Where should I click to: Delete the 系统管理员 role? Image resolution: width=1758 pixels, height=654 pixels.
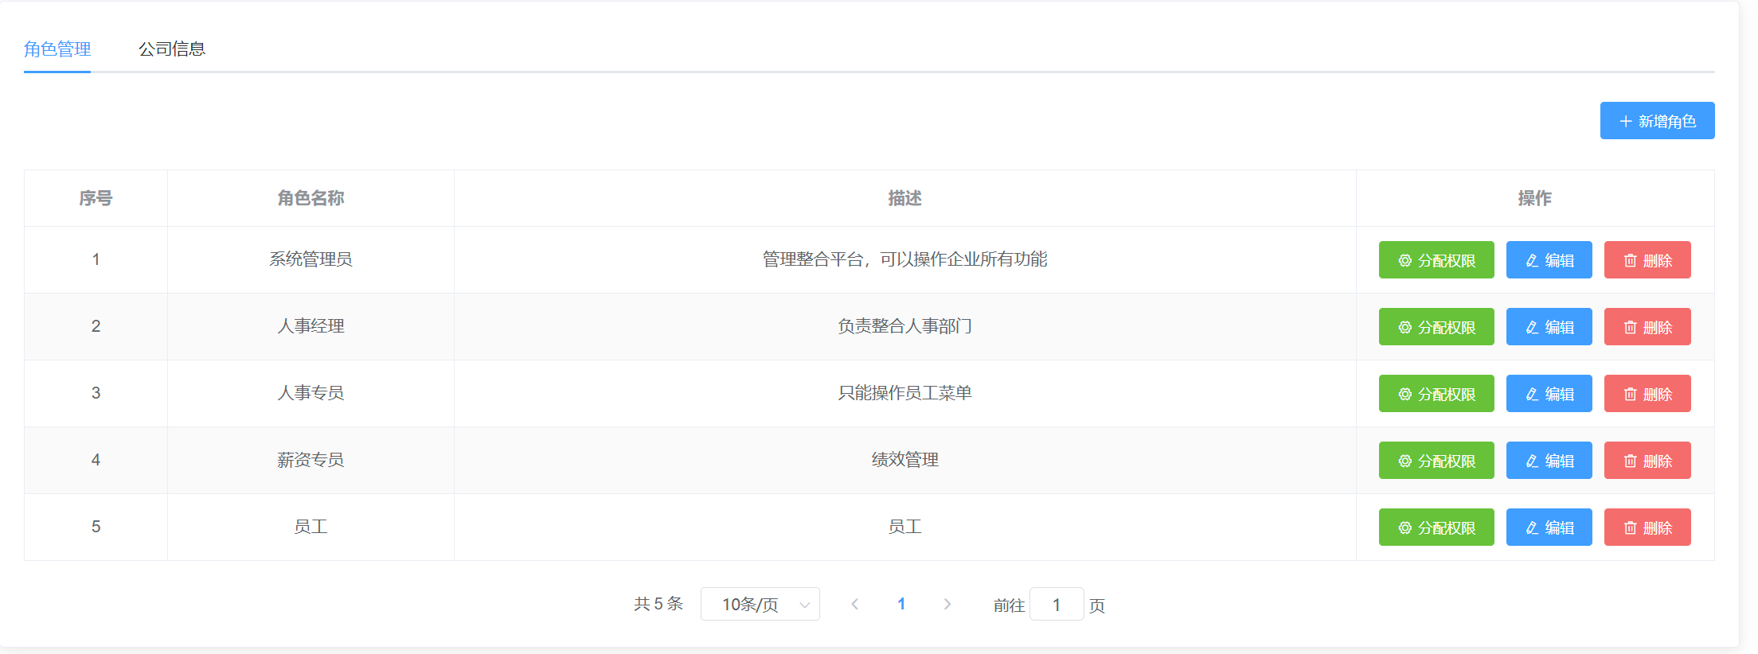pyautogui.click(x=1647, y=260)
